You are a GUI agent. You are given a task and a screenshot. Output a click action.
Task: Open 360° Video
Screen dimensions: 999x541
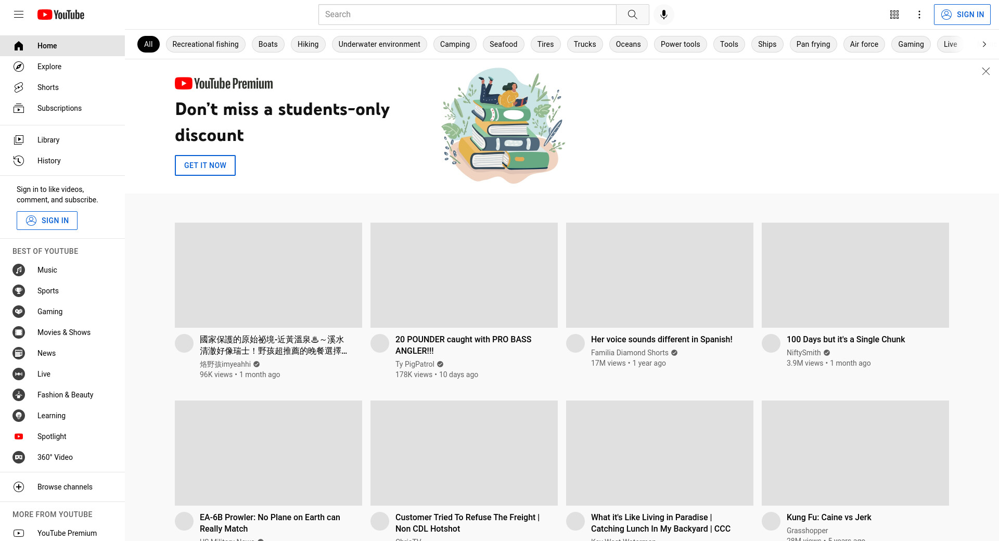coord(62,457)
